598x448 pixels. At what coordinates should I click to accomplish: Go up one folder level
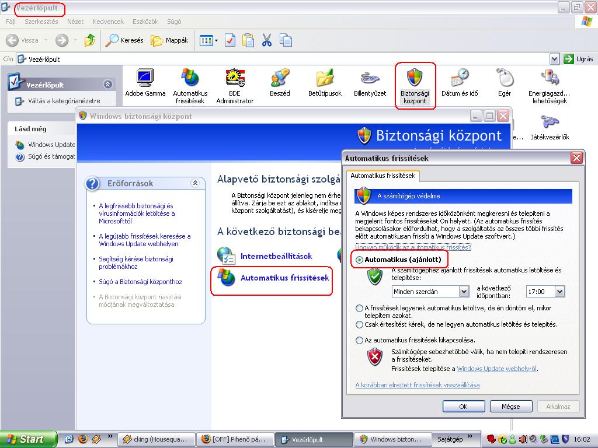pyautogui.click(x=90, y=40)
